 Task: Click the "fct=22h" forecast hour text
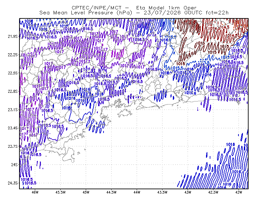point(217,13)
